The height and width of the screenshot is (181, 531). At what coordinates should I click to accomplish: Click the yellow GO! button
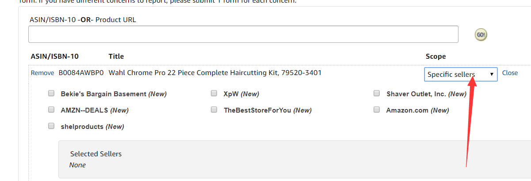[481, 35]
